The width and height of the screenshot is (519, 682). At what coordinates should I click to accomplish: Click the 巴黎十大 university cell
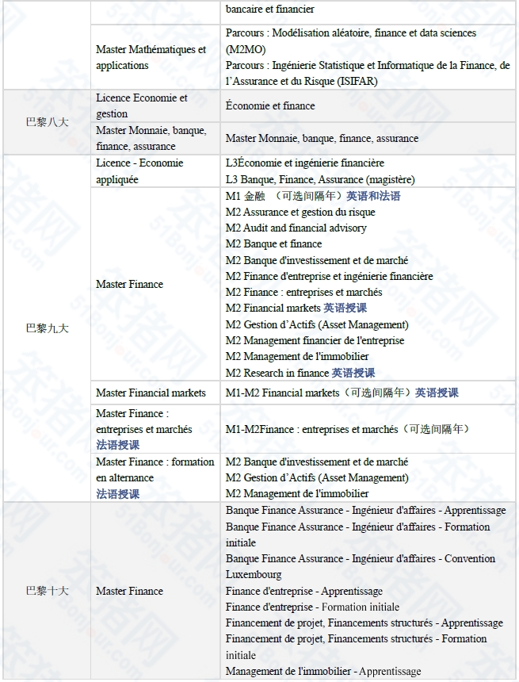click(47, 591)
